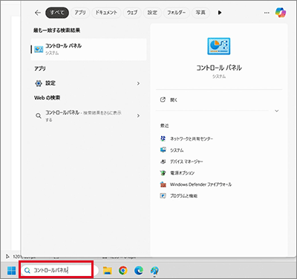Switch to the フォルダー filter tab
Viewport: 297px width, 279px height.
(177, 13)
